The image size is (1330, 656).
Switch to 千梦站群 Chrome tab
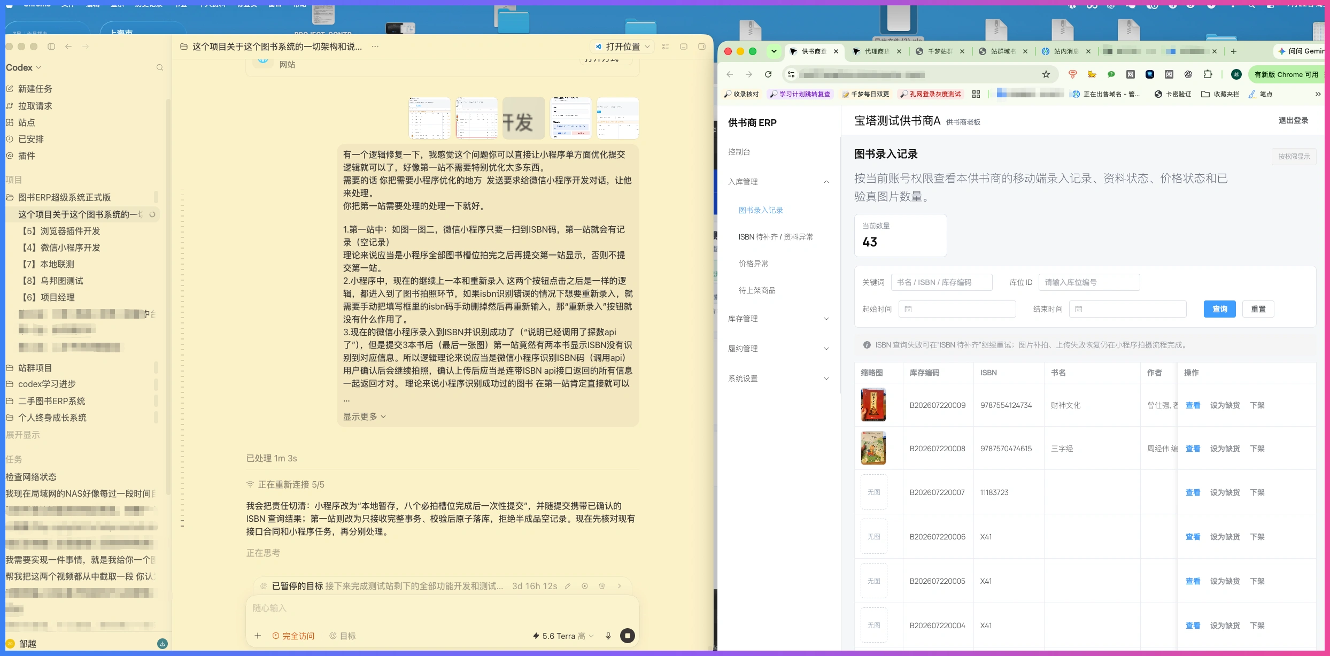[940, 51]
